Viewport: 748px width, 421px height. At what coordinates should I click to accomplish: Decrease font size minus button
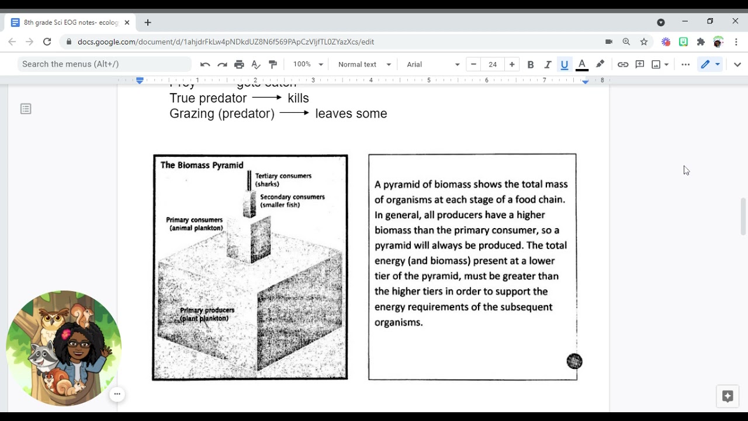[473, 64]
